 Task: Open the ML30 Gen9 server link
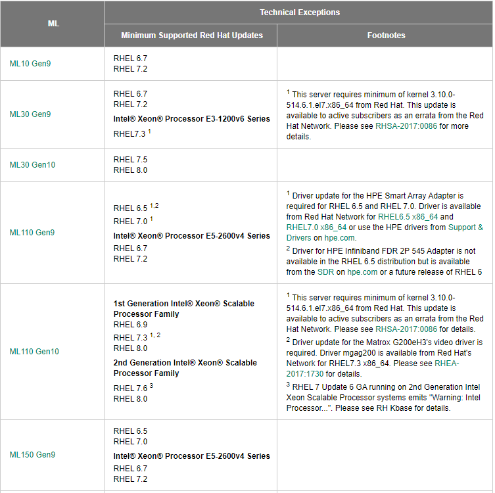(x=30, y=114)
